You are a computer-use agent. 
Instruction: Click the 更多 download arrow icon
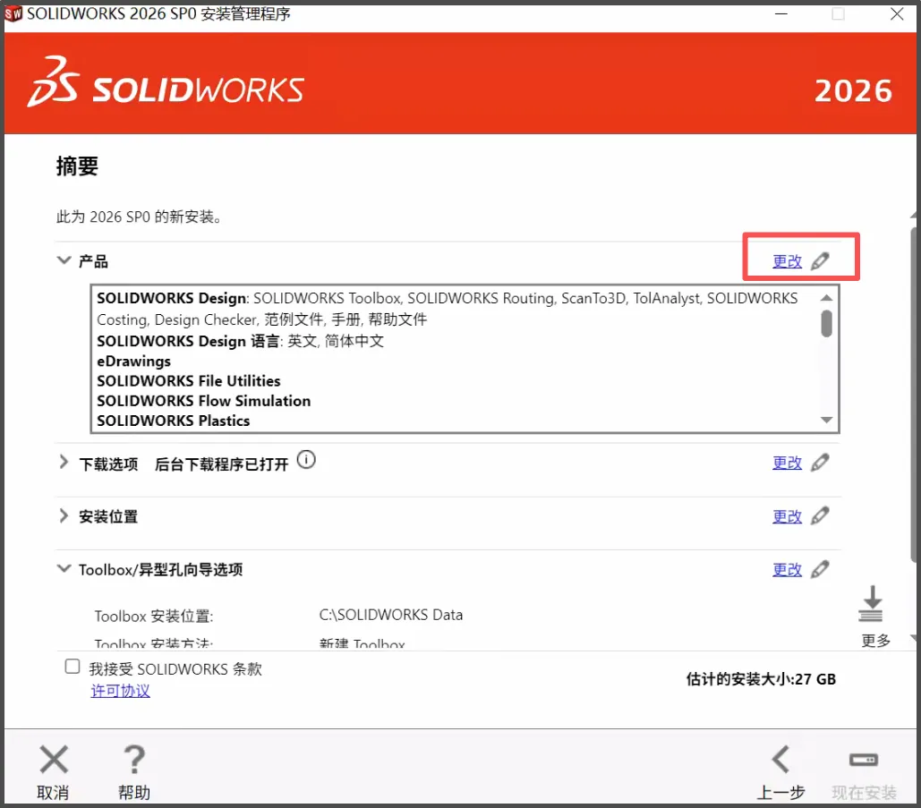(871, 604)
